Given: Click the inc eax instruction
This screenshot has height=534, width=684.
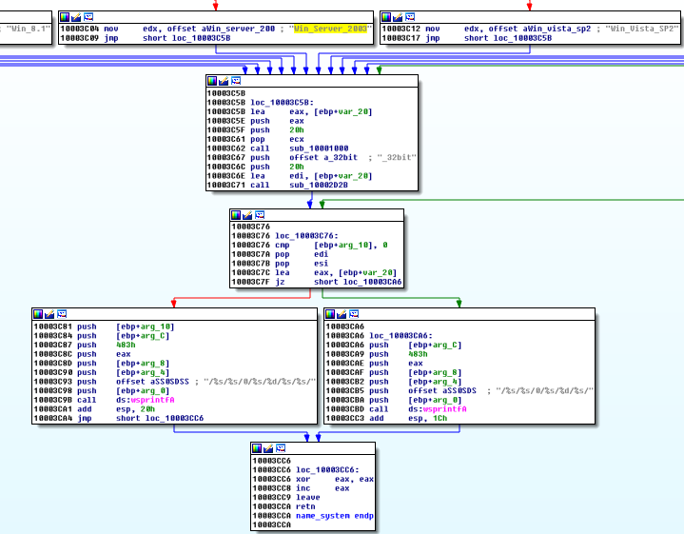Looking at the screenshot, I should tap(322, 488).
